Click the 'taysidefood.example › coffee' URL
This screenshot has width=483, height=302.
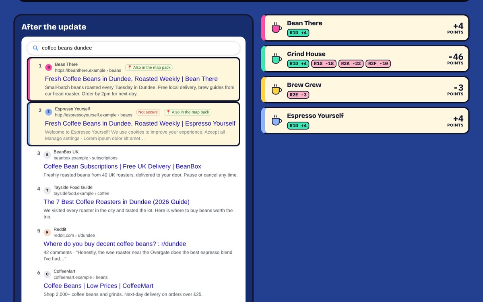(x=81, y=193)
